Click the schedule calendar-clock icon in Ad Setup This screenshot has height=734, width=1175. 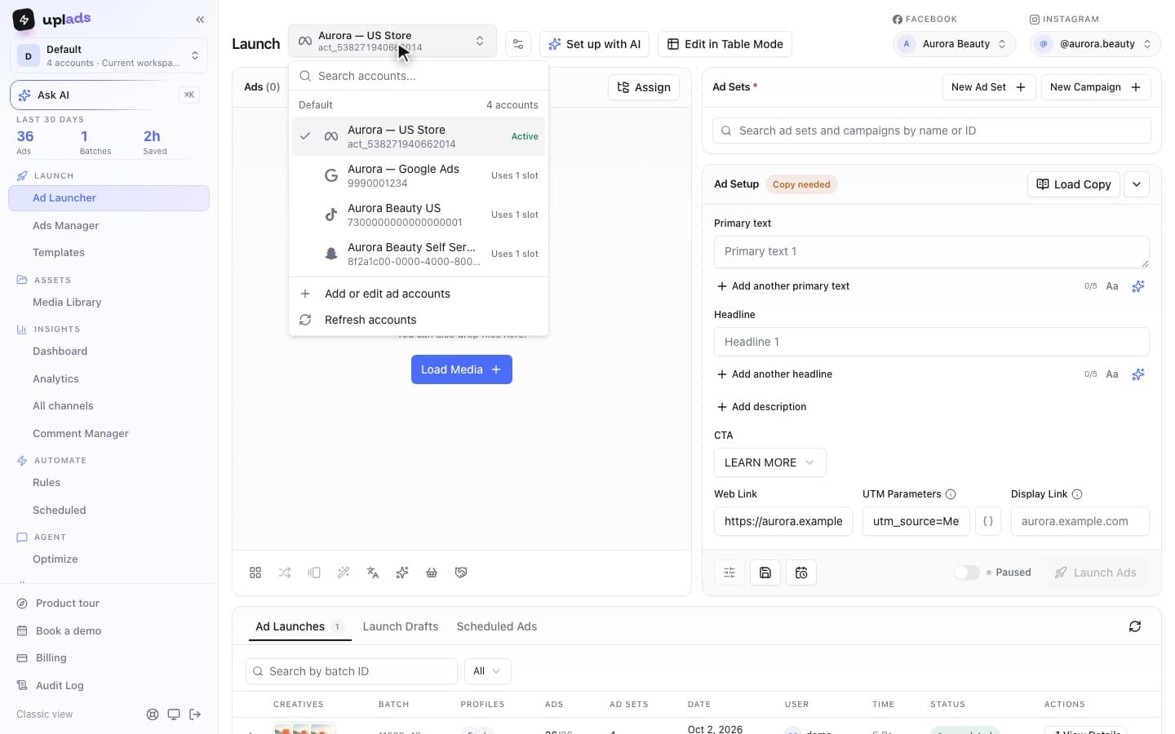tap(801, 573)
